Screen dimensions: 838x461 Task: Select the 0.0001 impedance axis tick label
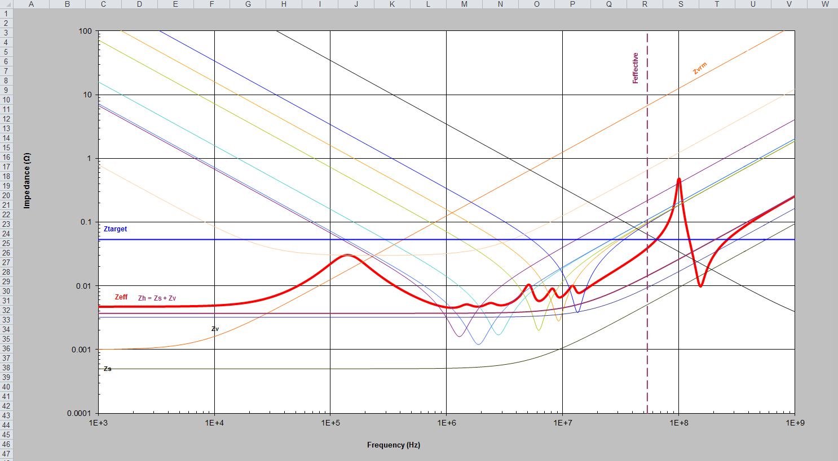[x=79, y=413]
